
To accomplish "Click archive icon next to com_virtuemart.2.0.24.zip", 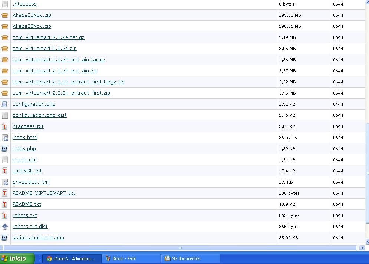I will [x=5, y=49].
